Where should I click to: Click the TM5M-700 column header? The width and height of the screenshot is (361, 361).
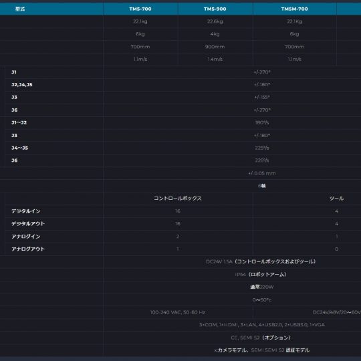click(294, 9)
